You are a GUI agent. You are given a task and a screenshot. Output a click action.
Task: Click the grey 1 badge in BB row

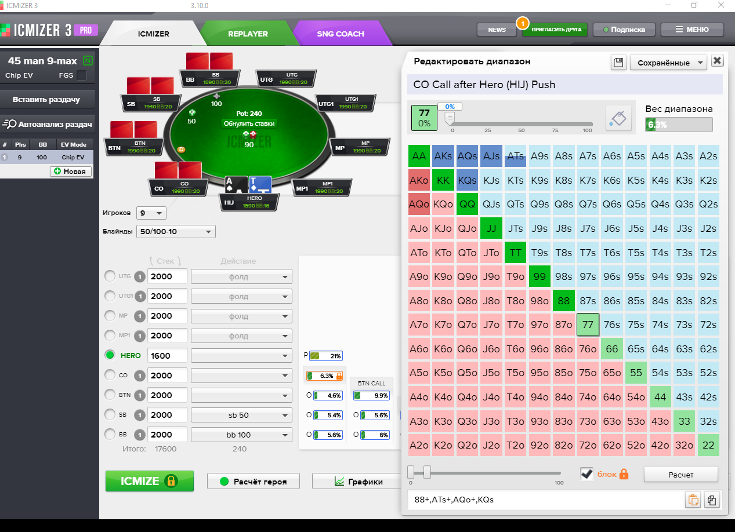tap(140, 435)
